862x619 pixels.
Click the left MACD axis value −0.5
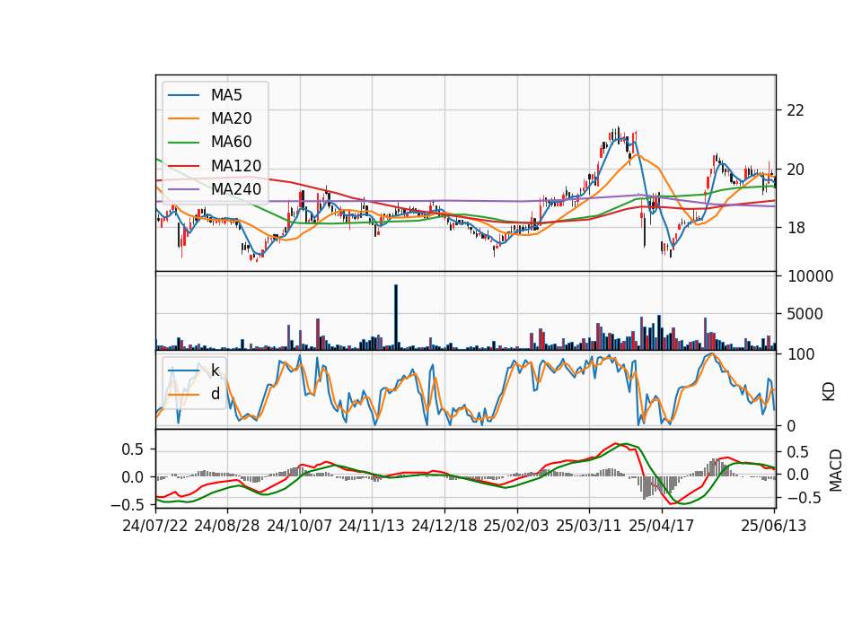click(127, 505)
